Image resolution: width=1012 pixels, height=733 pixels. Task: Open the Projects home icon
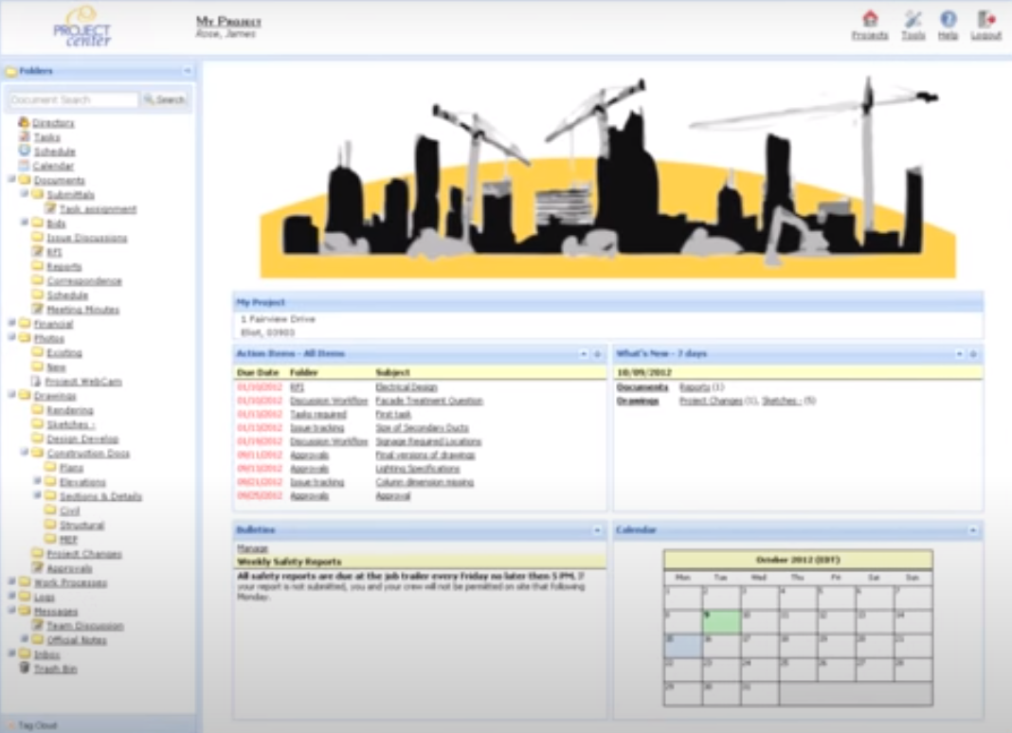(x=870, y=23)
